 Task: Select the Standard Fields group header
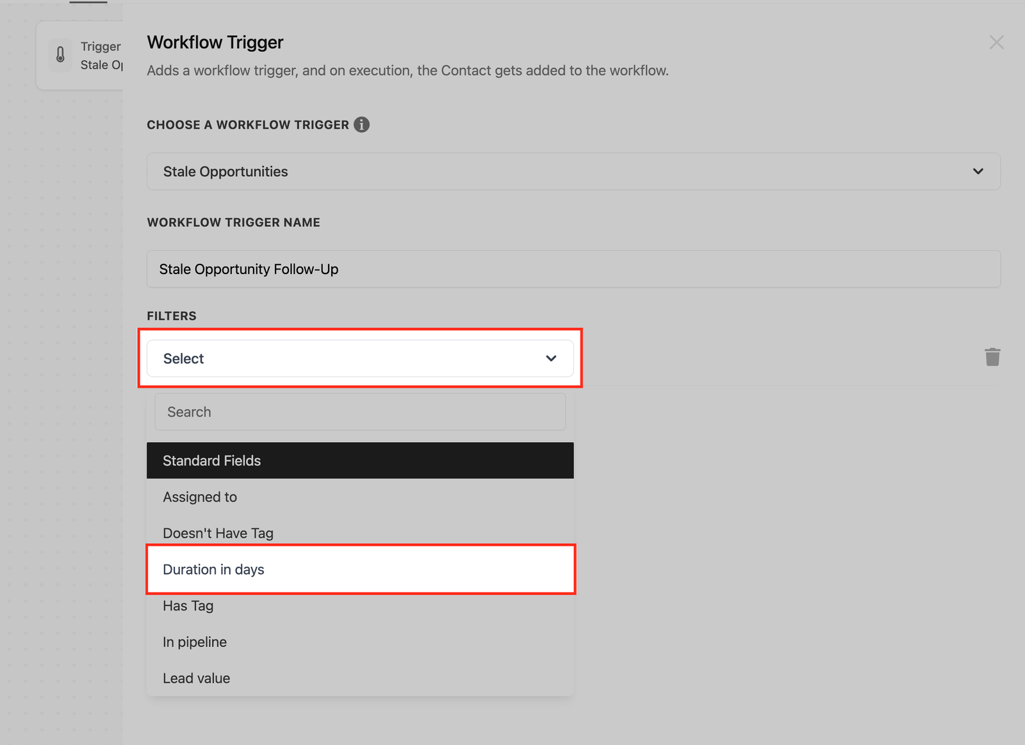[359, 461]
